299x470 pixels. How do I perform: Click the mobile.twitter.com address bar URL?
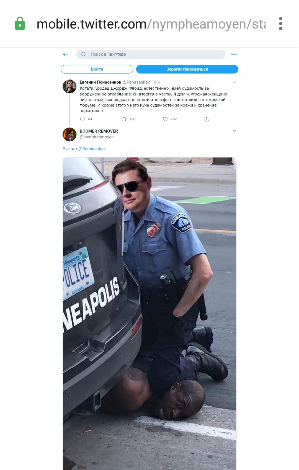151,24
